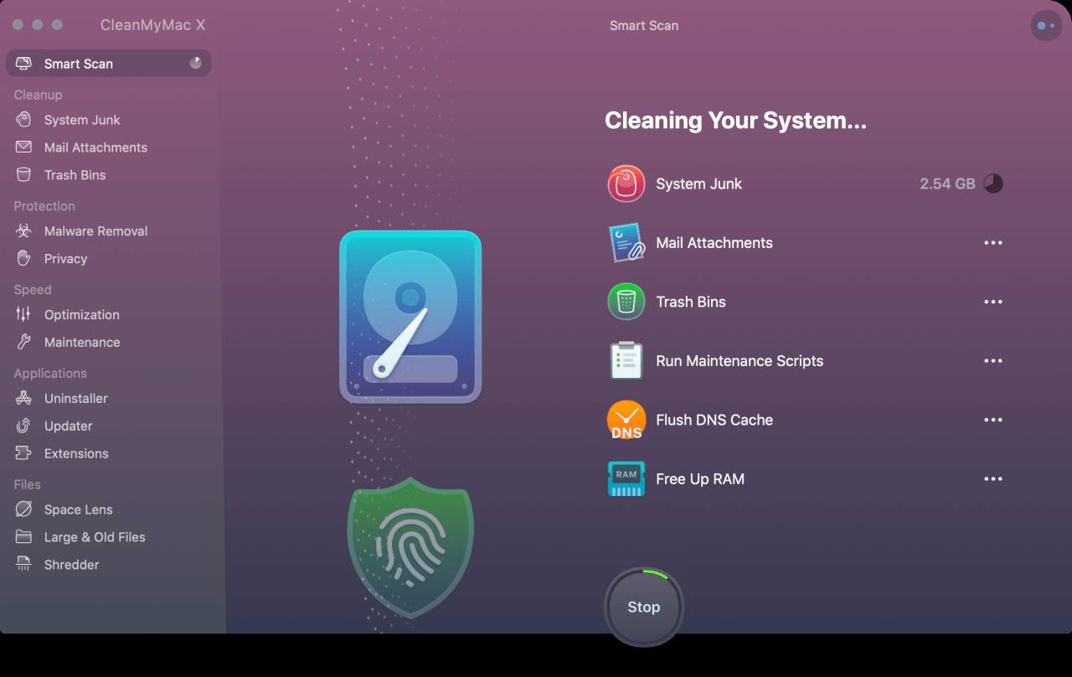Click the green Trash Bins icon in scan list
This screenshot has width=1072, height=677.
626,302
